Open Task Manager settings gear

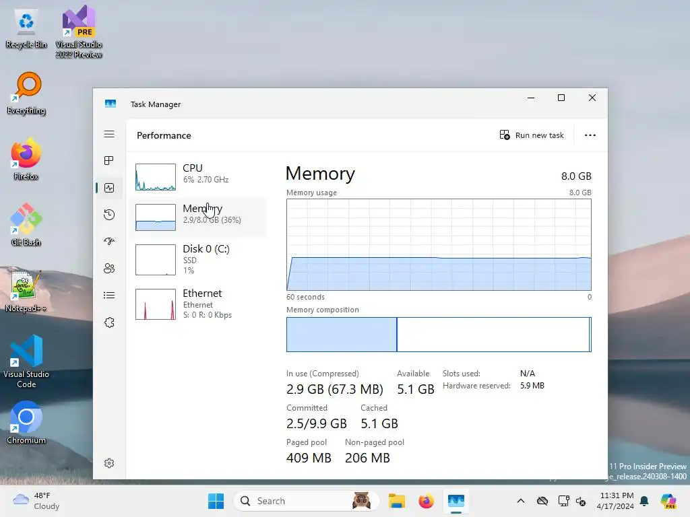pyautogui.click(x=109, y=463)
